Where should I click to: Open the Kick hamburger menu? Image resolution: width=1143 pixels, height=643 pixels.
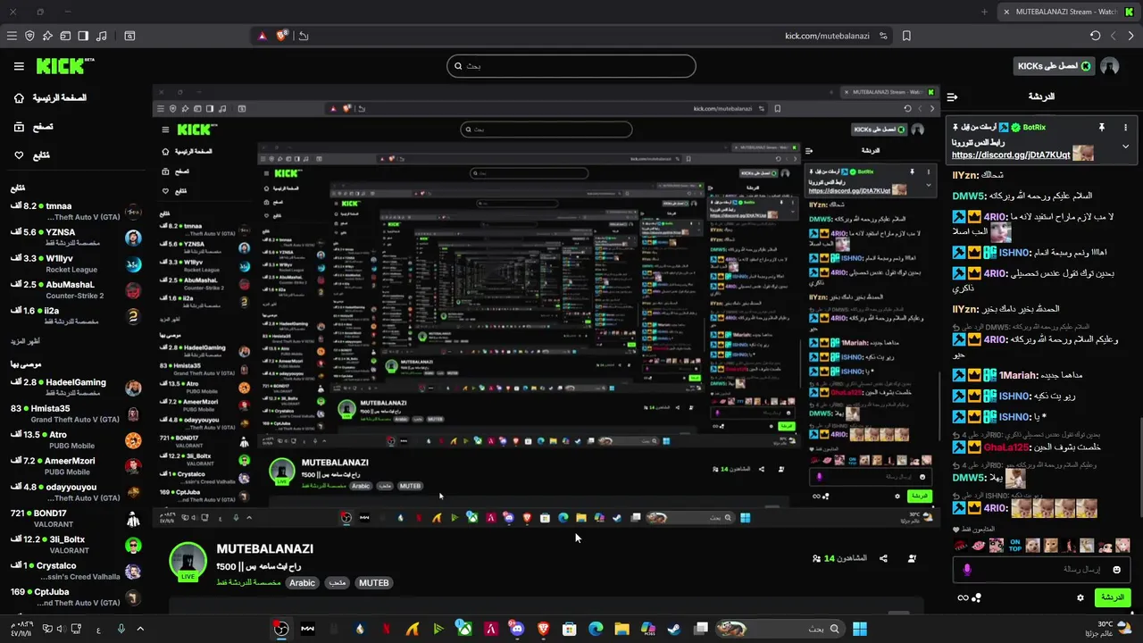pos(19,66)
